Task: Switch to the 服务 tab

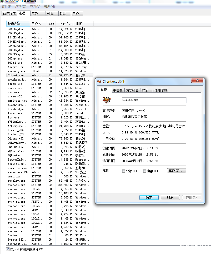Action: click(34, 14)
